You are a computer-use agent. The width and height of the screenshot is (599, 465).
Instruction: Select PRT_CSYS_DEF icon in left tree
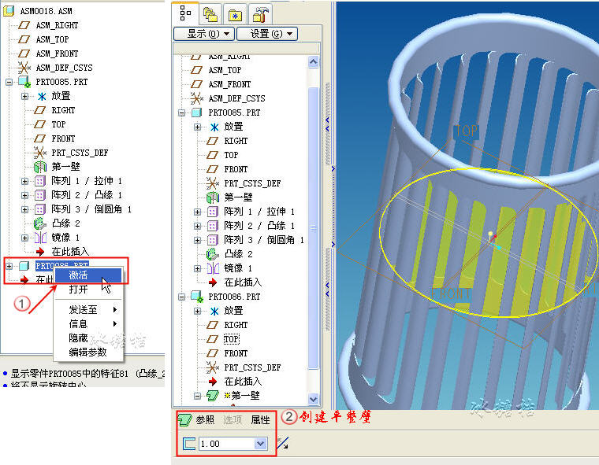click(x=39, y=153)
